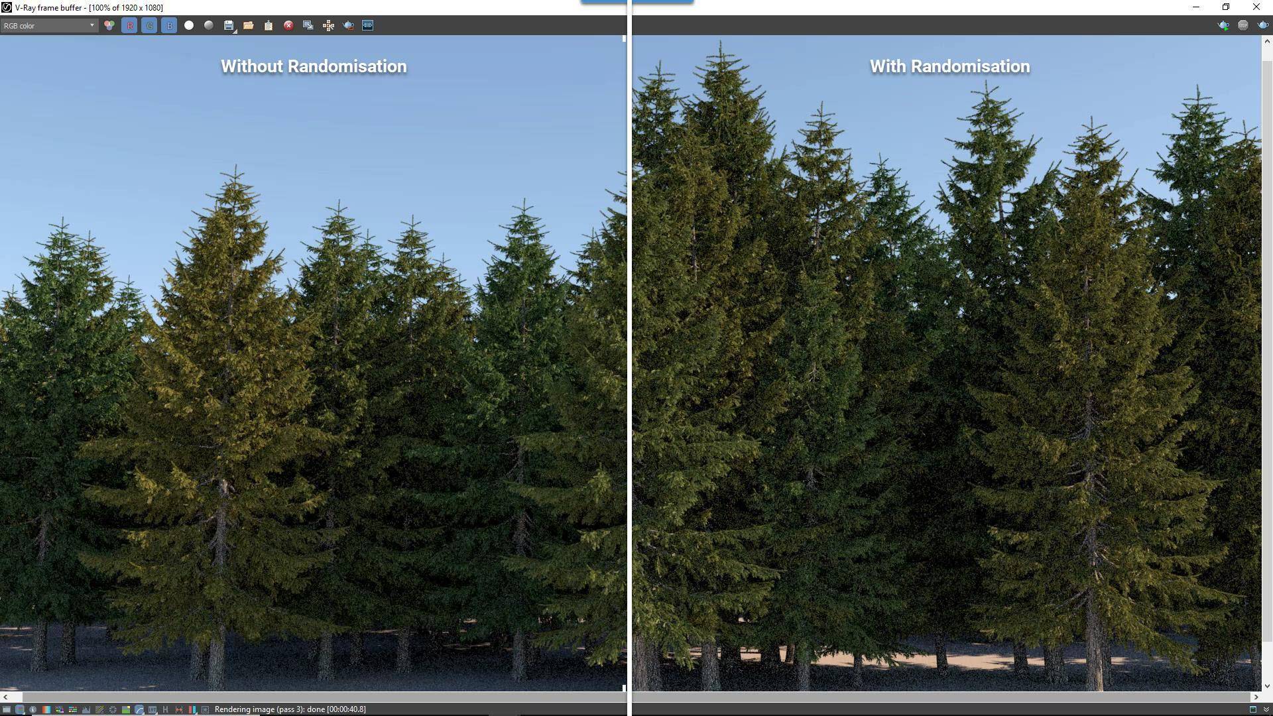Toggle the blue channel display
The height and width of the screenshot is (716, 1273).
tap(170, 25)
